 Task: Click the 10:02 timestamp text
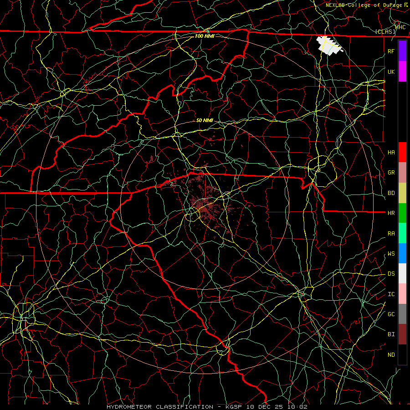[x=297, y=407]
